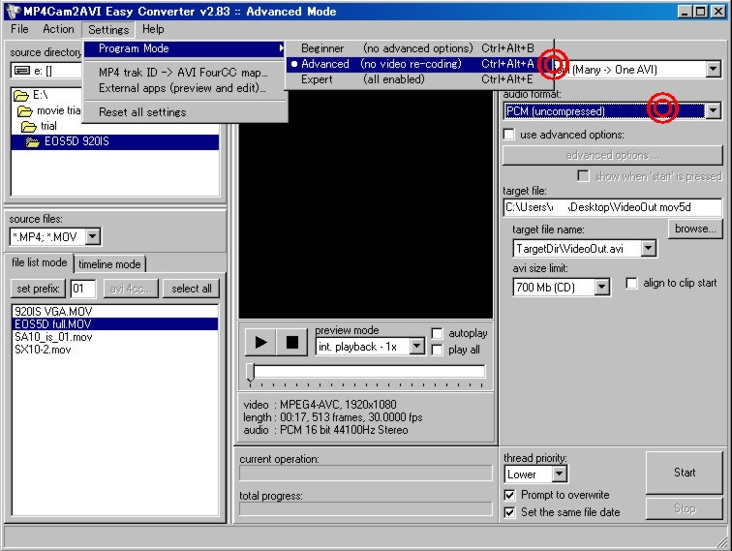Open the thread priority dropdown
The image size is (732, 551).
click(x=560, y=474)
